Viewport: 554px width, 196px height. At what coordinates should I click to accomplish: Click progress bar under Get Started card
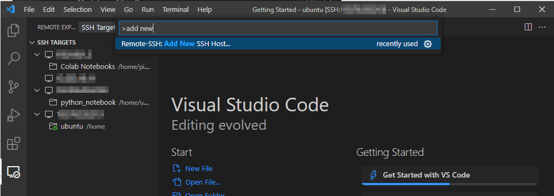point(449,184)
